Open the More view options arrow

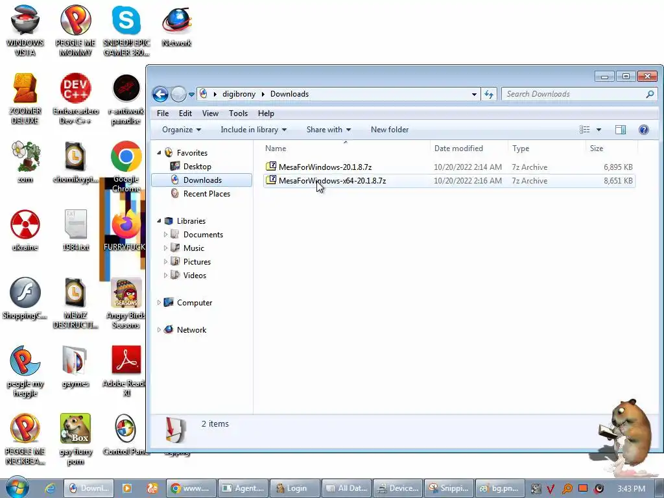pos(599,130)
